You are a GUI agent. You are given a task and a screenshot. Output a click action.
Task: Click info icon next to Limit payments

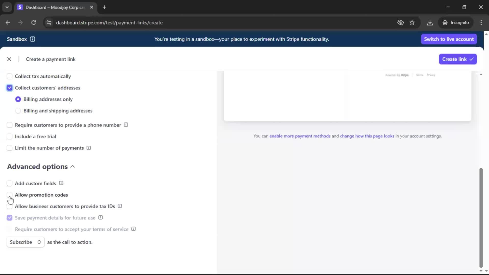pyautogui.click(x=89, y=148)
